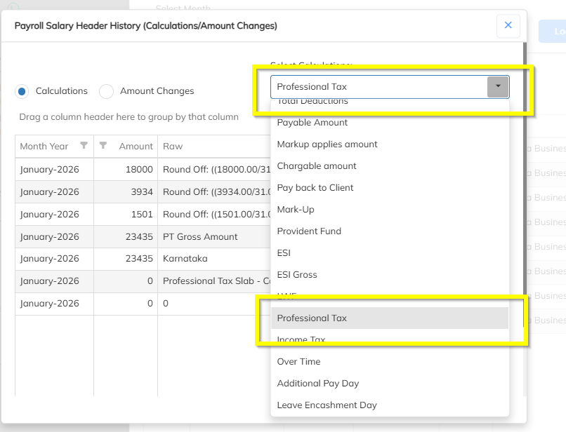Choose Additional Pay Day option
Screen dimensions: 566x432
pos(318,384)
